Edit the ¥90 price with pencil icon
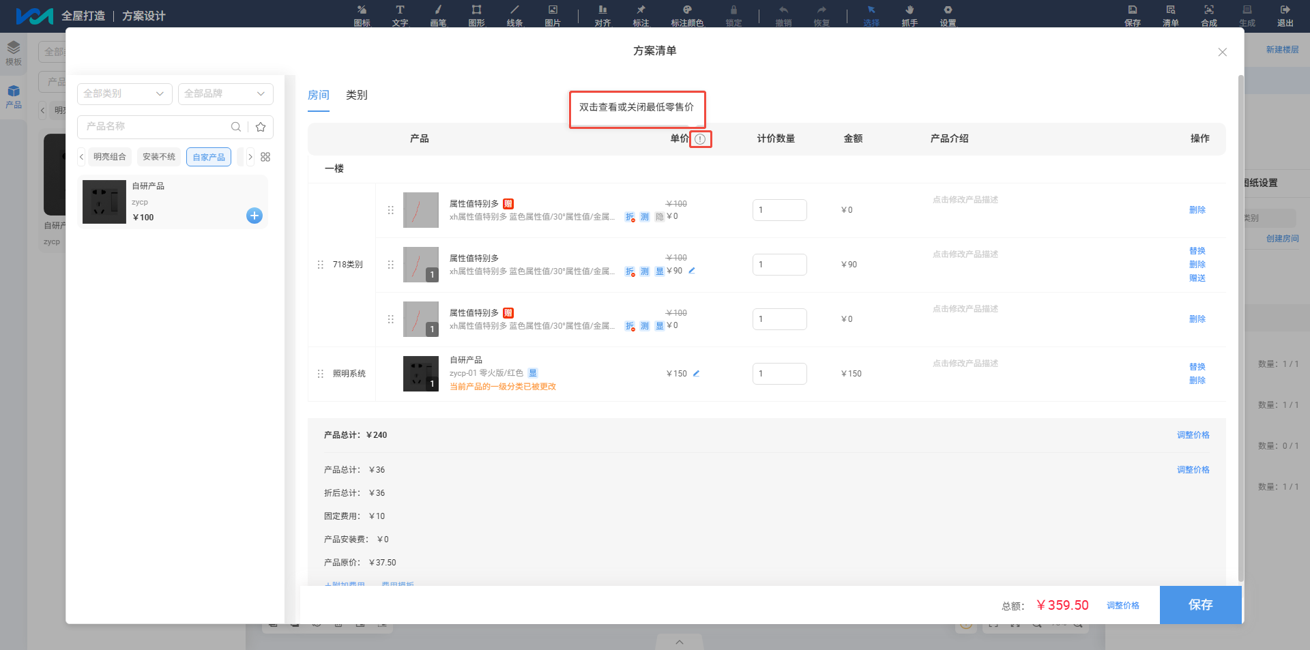The width and height of the screenshot is (1310, 650). [x=692, y=271]
